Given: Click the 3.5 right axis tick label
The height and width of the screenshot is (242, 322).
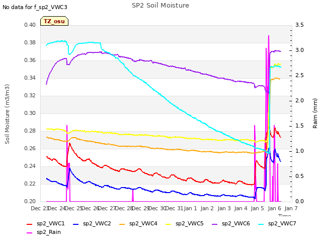Looking at the screenshot, I should [x=299, y=25].
